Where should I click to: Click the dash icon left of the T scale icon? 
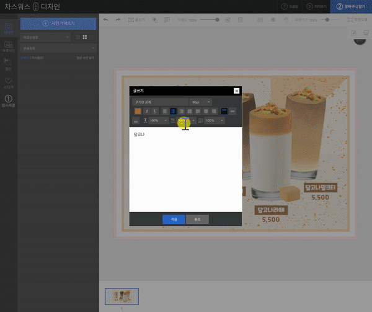coord(136,121)
